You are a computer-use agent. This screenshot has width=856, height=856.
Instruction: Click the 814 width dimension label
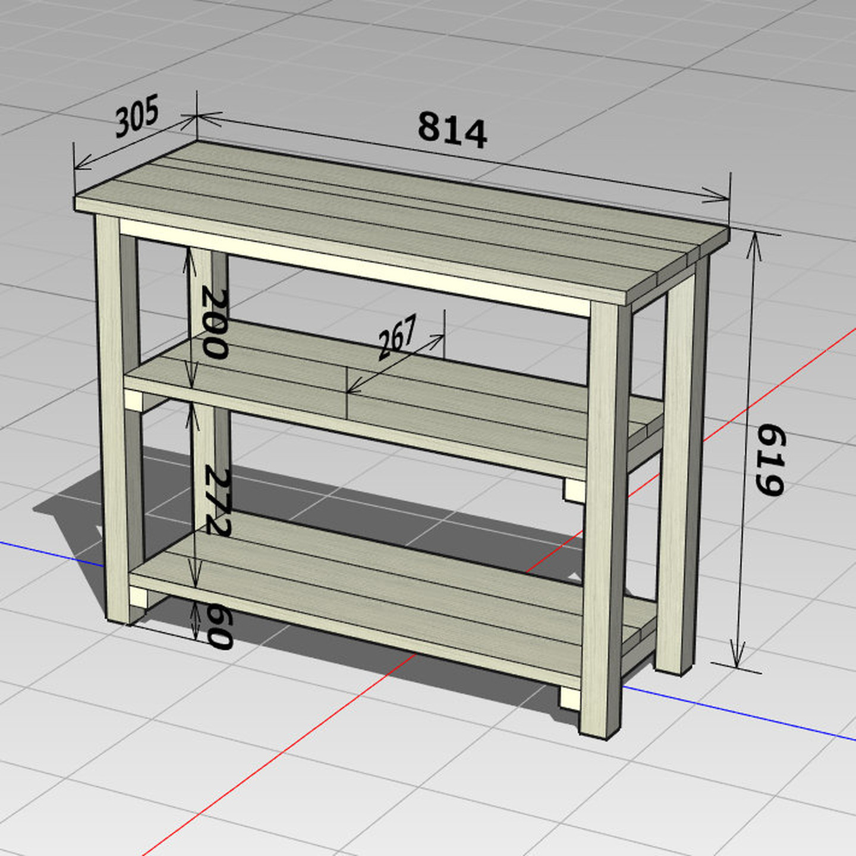452,129
